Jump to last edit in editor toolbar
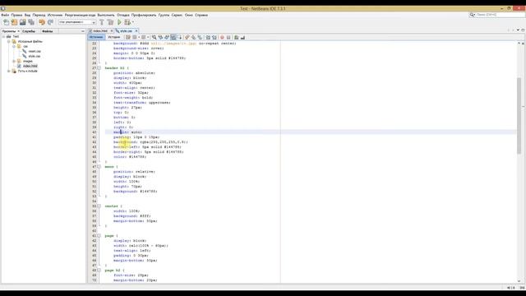Viewport: 526px width, 296px height. [128, 37]
